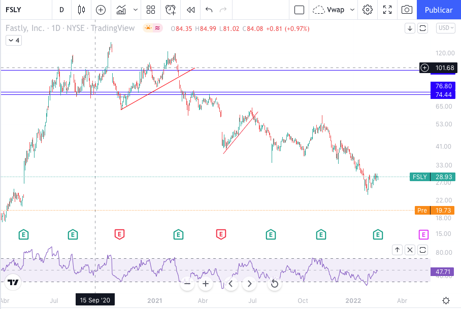The image size is (461, 309).
Task: Create a new price alert
Action: (x=171, y=10)
